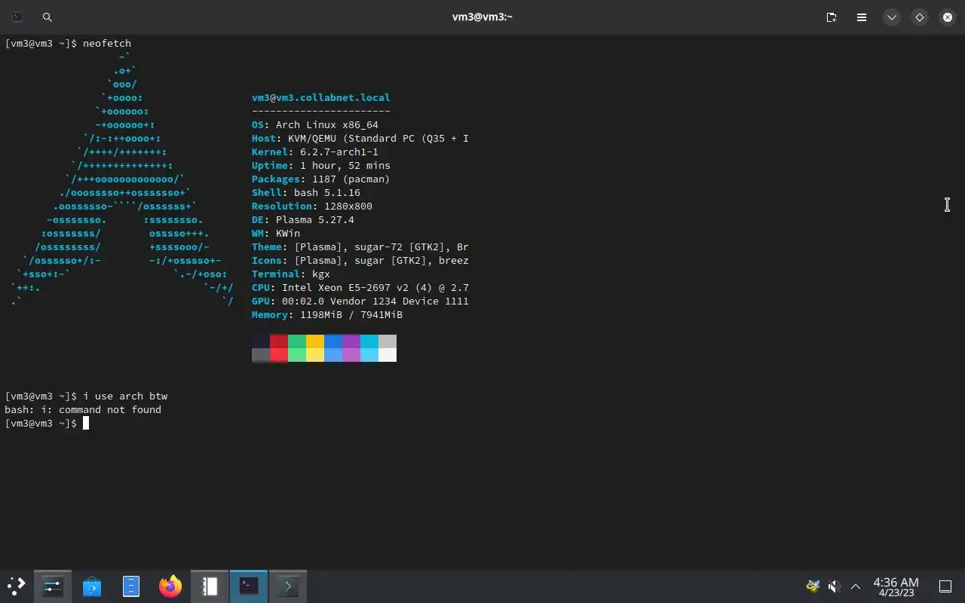The width and height of the screenshot is (965, 603).
Task: Click the GPU: 00:02.0 Vendor 1234 line
Action: pyautogui.click(x=360, y=301)
